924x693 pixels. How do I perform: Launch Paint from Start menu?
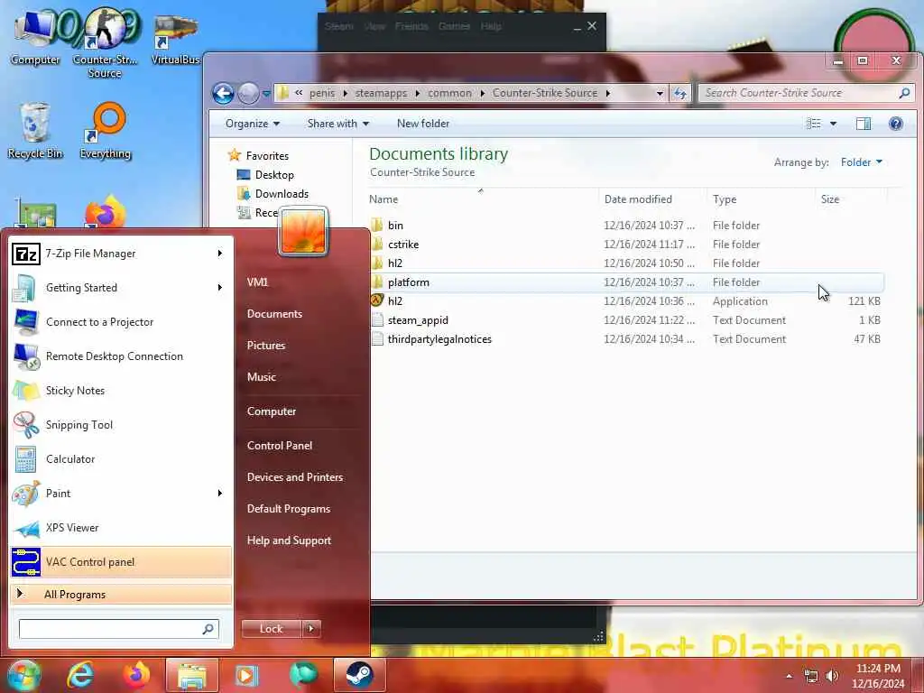coord(121,494)
